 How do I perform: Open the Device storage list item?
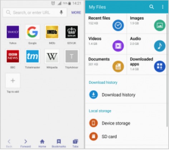click(126, 123)
